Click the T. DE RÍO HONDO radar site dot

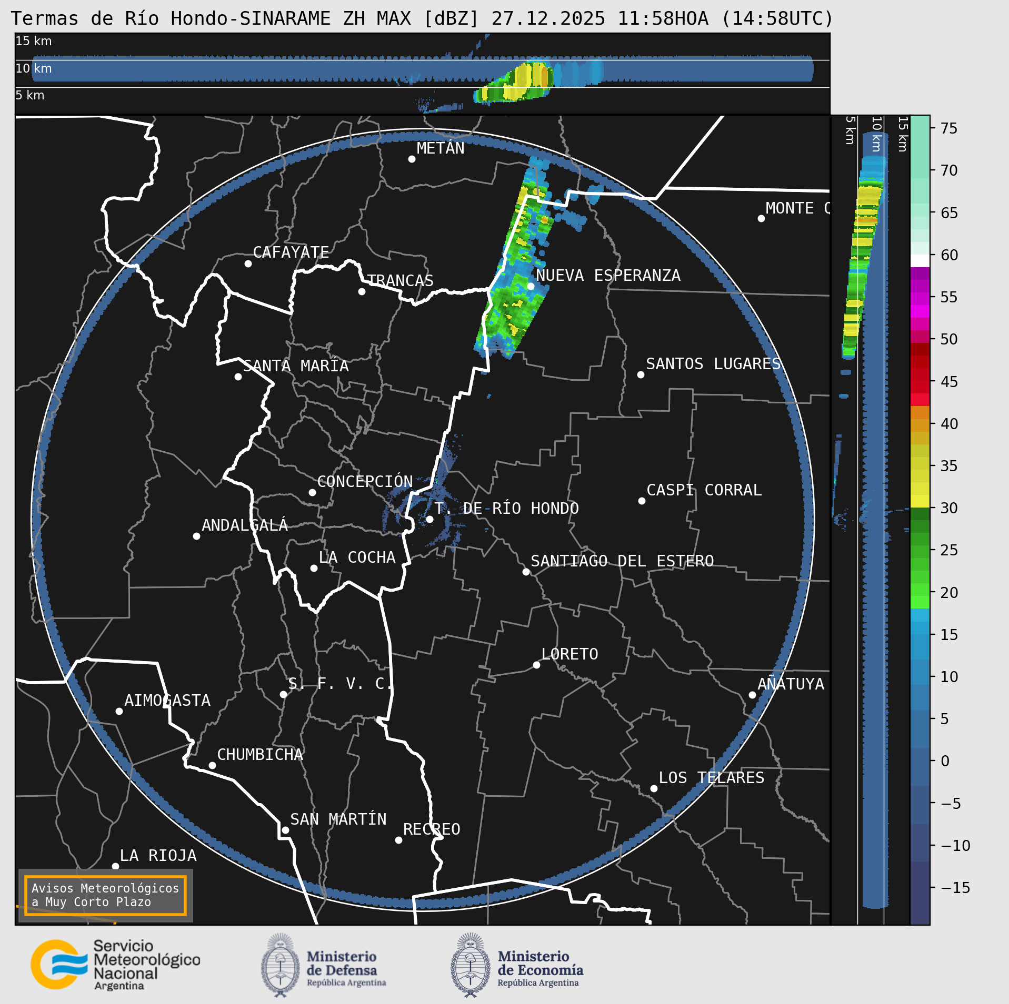click(429, 519)
